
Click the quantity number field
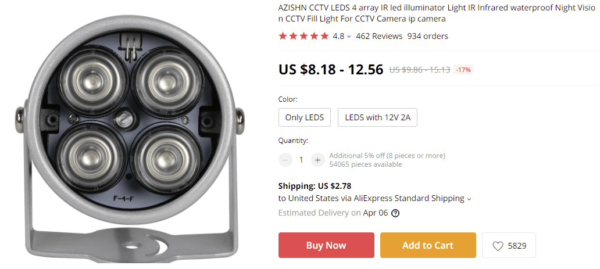coord(301,160)
